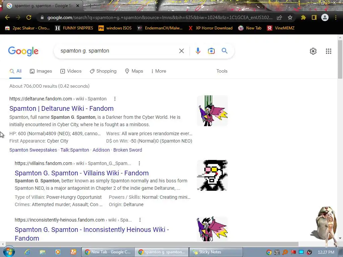
Task: Launch Internet Explorer from taskbar
Action: [x=27, y=252]
